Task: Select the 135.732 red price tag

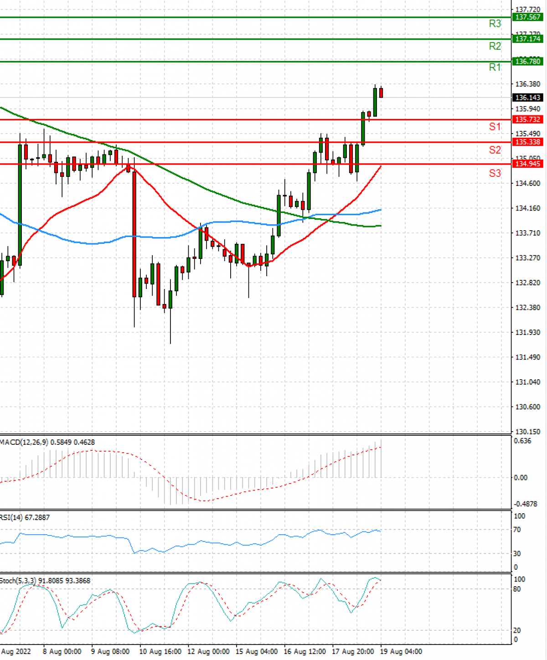Action: (x=527, y=119)
